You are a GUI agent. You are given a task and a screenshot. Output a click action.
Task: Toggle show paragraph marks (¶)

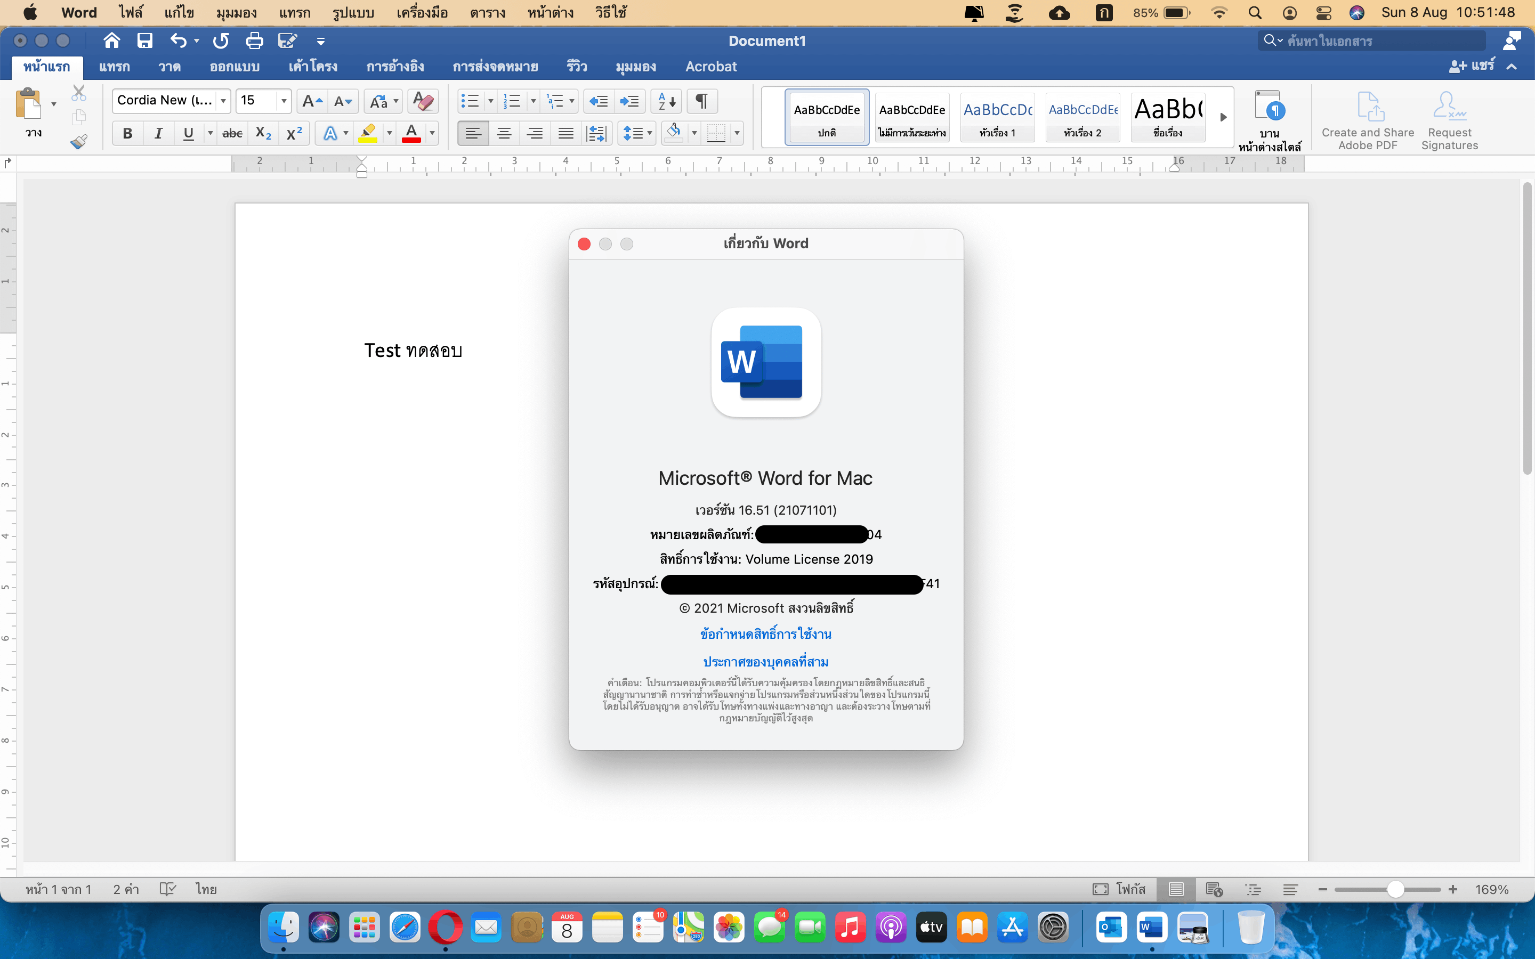click(701, 101)
